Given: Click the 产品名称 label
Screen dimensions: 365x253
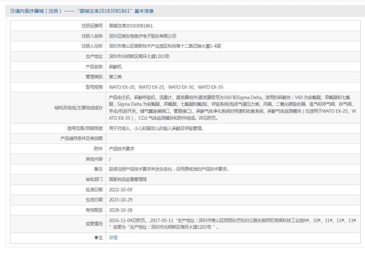Looking at the screenshot, I should click(94, 67).
